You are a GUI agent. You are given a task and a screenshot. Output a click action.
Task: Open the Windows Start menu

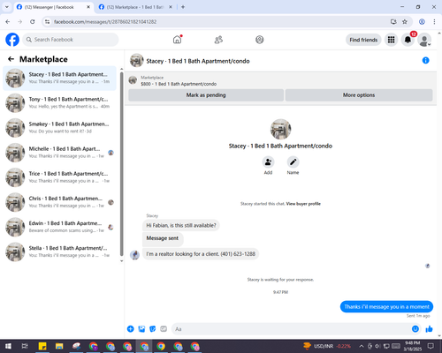point(8,346)
